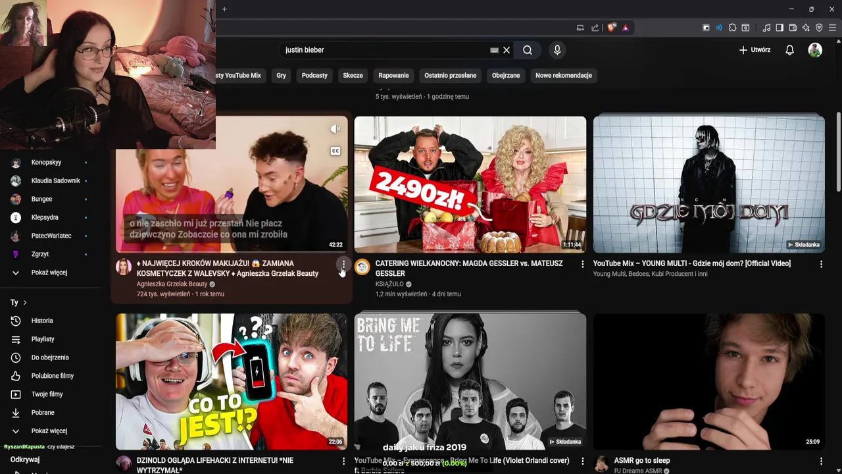Expand subscriptions list with Pokaż więcej
Screen dimensions: 842x474
tap(49, 273)
